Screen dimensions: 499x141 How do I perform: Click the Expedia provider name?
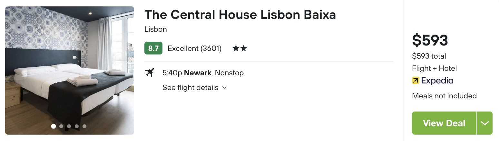(x=437, y=80)
